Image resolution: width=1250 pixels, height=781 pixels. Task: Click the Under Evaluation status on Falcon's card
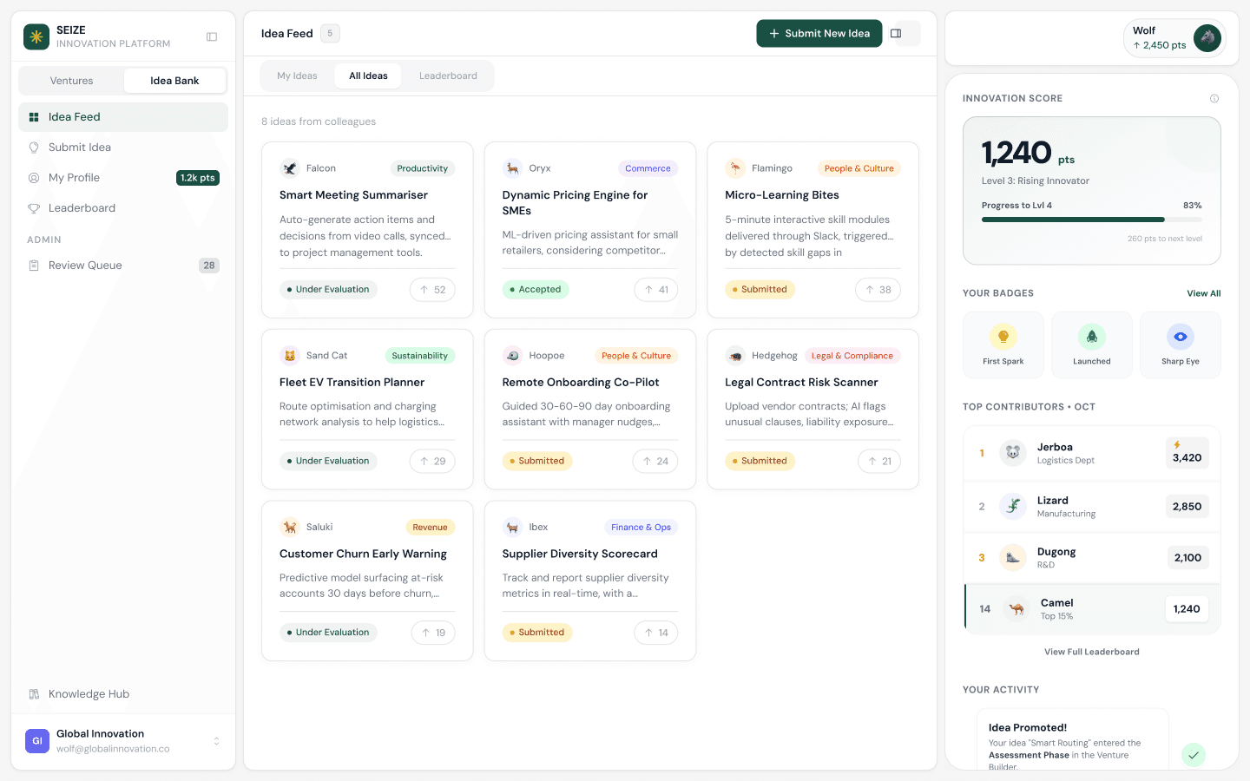point(328,290)
